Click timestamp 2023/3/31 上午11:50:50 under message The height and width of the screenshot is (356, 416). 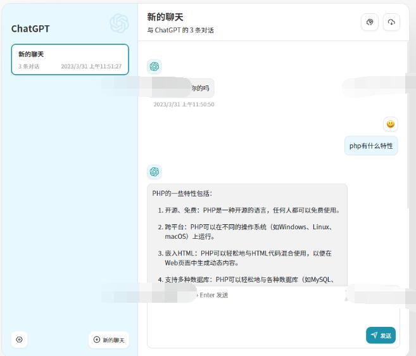click(184, 105)
